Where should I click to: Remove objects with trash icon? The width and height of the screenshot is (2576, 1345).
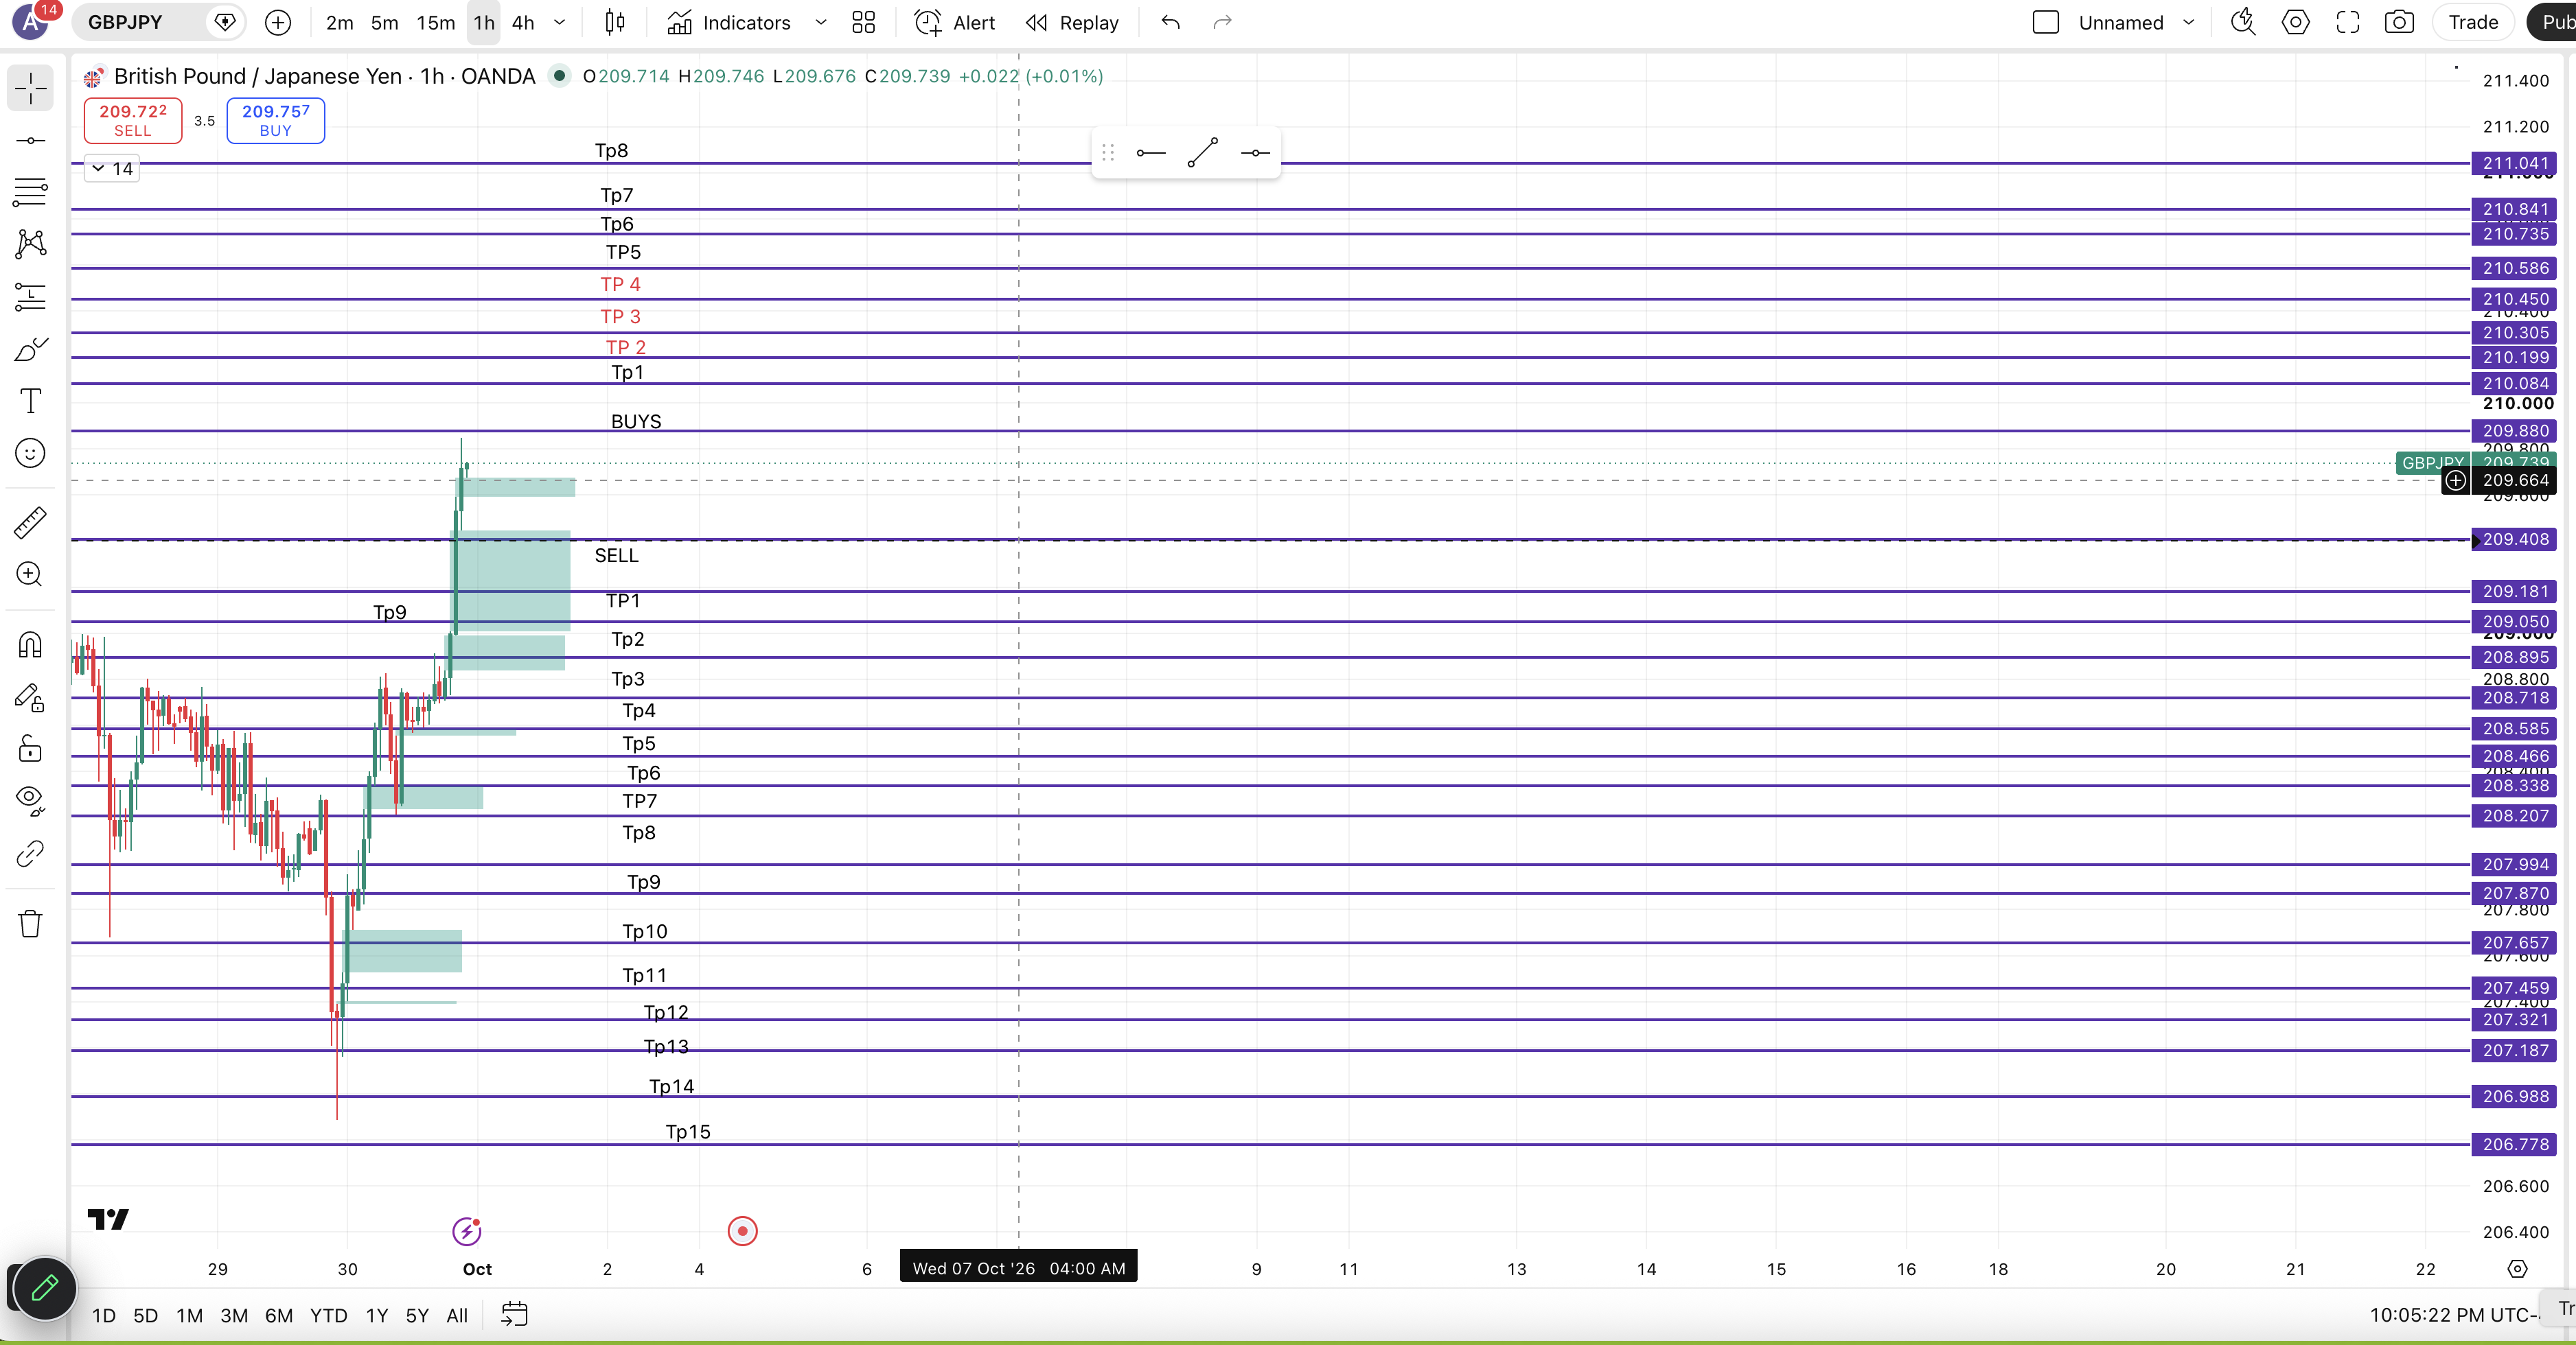pyautogui.click(x=30, y=923)
